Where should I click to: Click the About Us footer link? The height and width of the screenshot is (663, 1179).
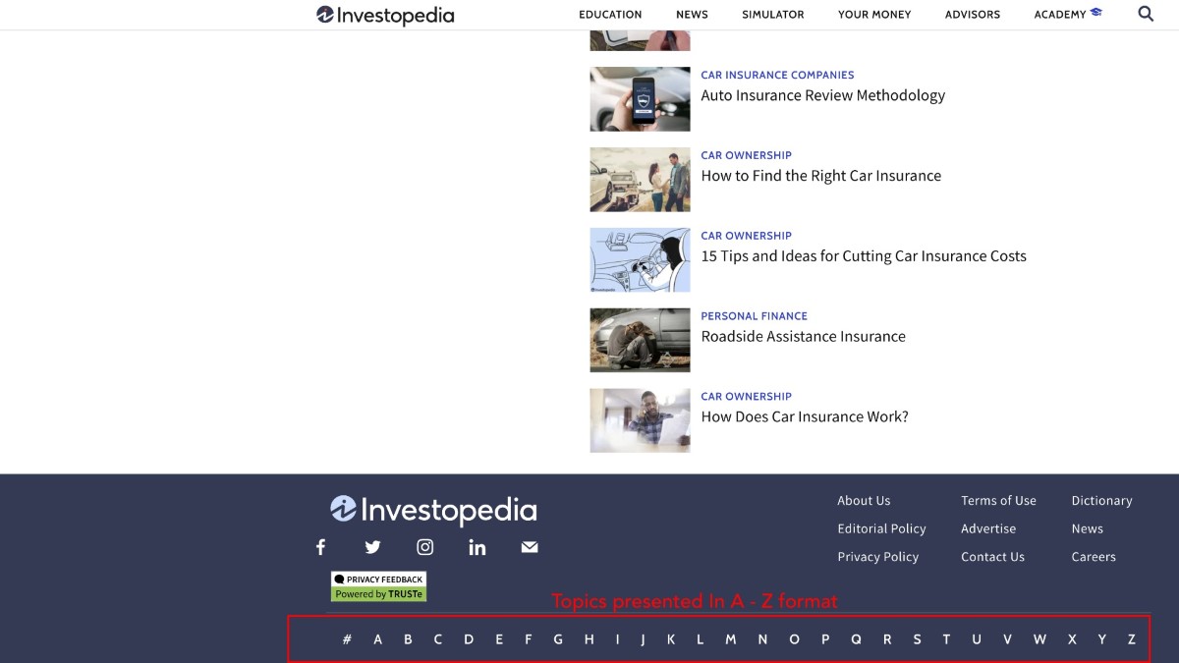click(x=864, y=501)
